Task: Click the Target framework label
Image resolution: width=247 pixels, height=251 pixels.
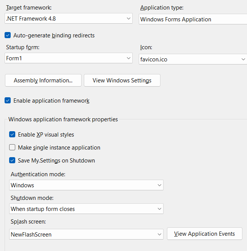Action: (29, 8)
